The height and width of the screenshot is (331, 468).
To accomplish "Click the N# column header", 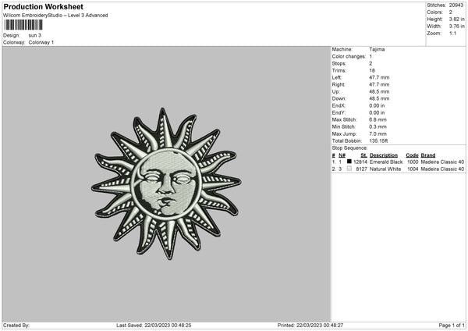I will 342,155.
